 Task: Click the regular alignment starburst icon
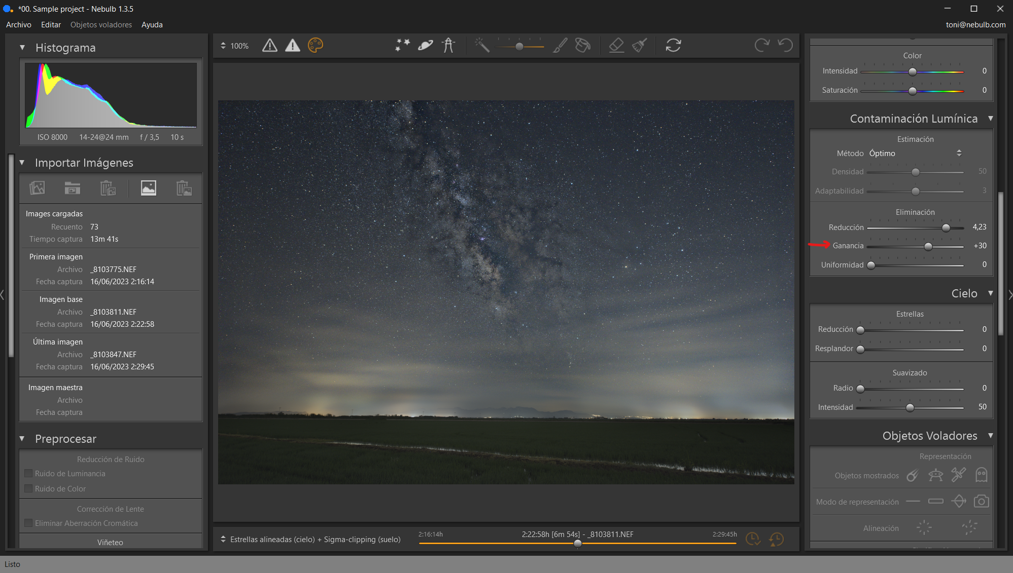924,527
